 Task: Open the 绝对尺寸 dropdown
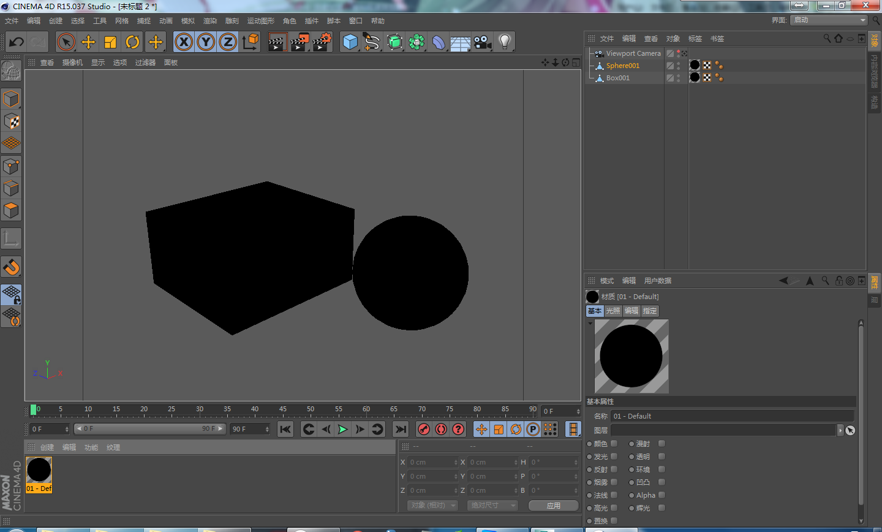point(492,505)
